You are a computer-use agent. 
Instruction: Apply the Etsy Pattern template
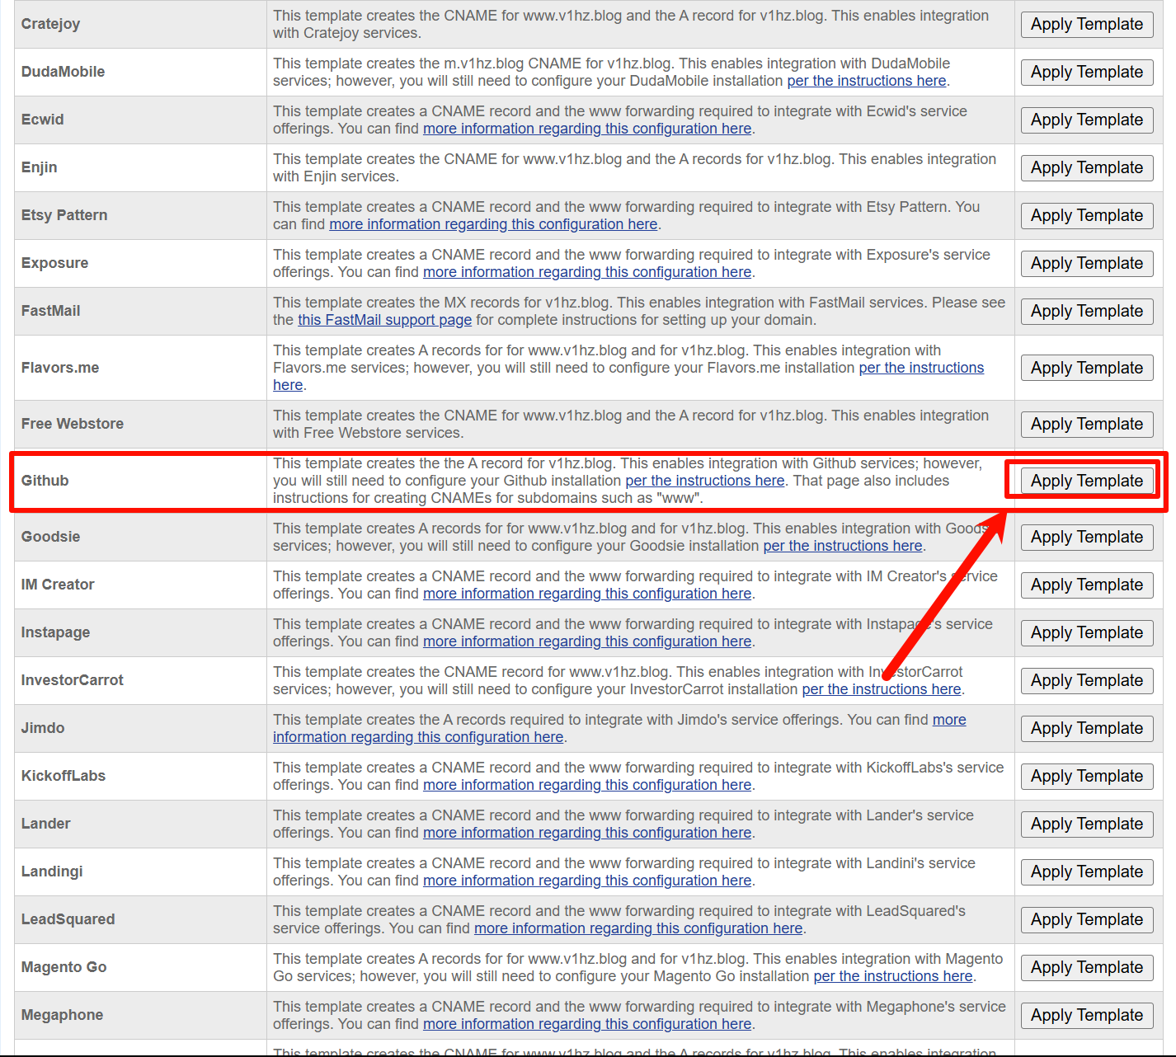(1086, 215)
